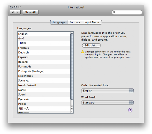This screenshot has height=134, width=152.
Task: Select Deutsch in the languages list
Action: click(x=44, y=52)
